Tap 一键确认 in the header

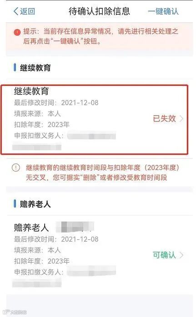163,11
